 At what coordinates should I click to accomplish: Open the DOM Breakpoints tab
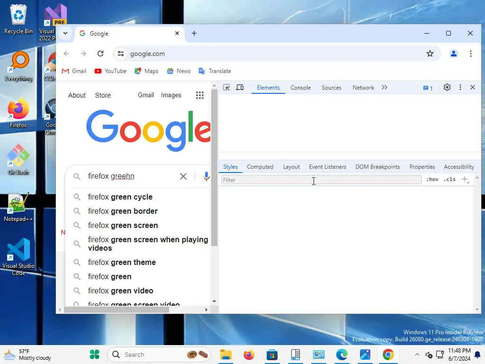click(x=377, y=167)
